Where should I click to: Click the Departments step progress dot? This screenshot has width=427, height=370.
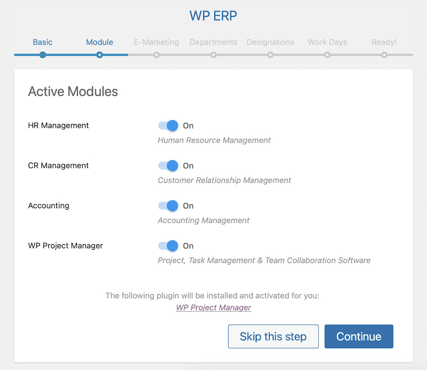[213, 55]
